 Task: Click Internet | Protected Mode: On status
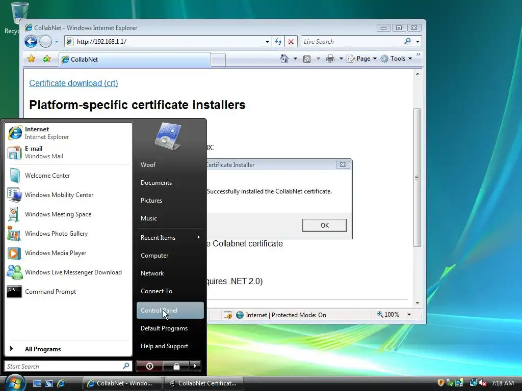point(281,315)
